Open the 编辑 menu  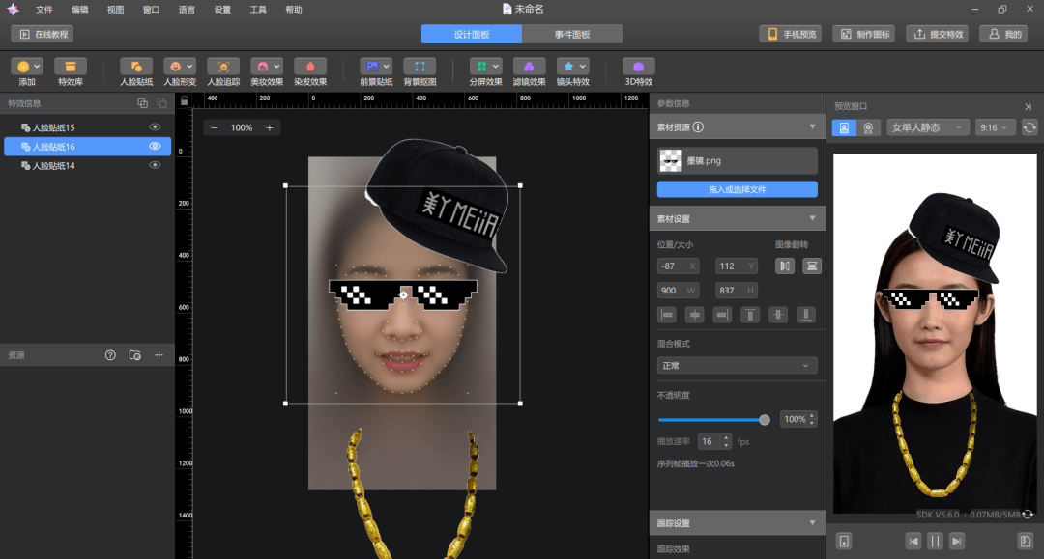(x=80, y=10)
